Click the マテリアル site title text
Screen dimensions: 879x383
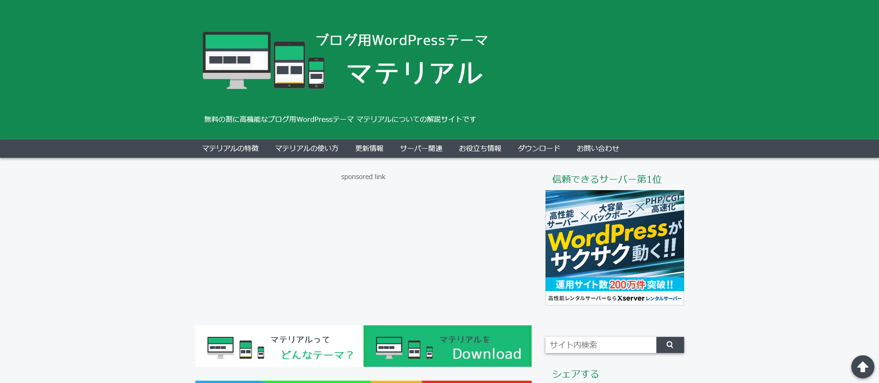414,73
